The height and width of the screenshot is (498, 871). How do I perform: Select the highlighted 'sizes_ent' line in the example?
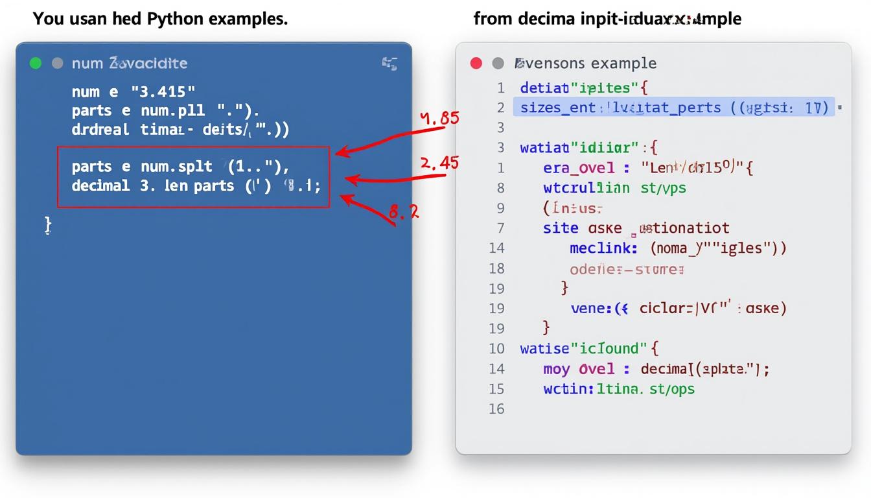(x=674, y=107)
